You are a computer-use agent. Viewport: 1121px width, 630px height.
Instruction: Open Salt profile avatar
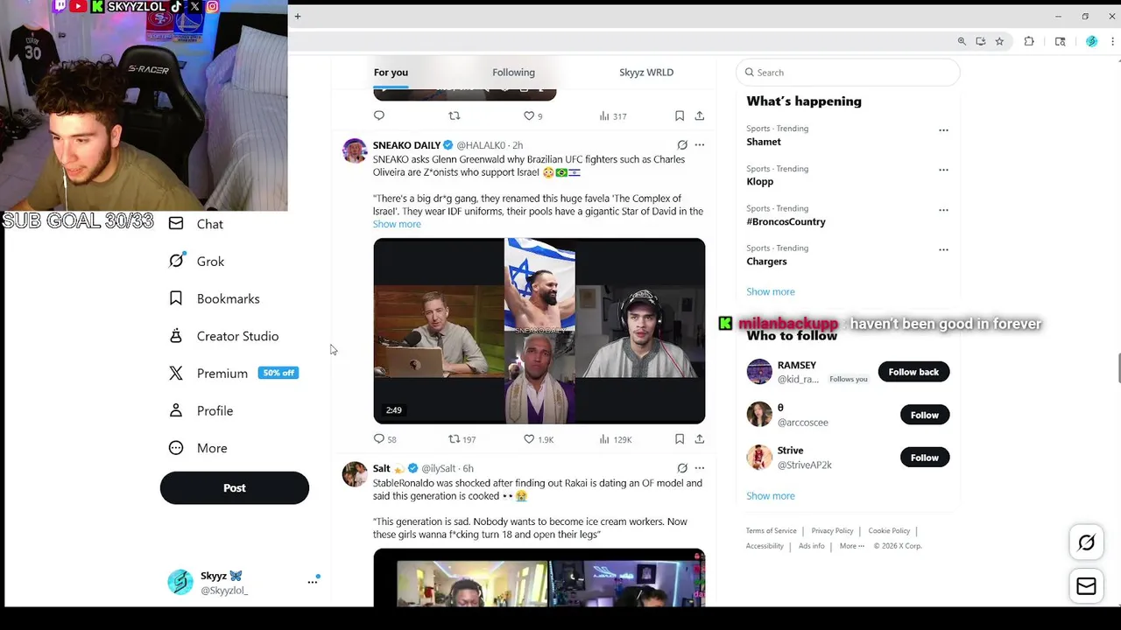pyautogui.click(x=355, y=473)
